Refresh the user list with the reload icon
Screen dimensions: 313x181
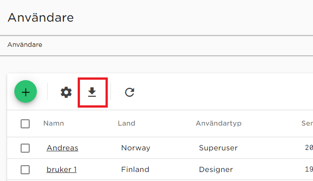pyautogui.click(x=129, y=92)
